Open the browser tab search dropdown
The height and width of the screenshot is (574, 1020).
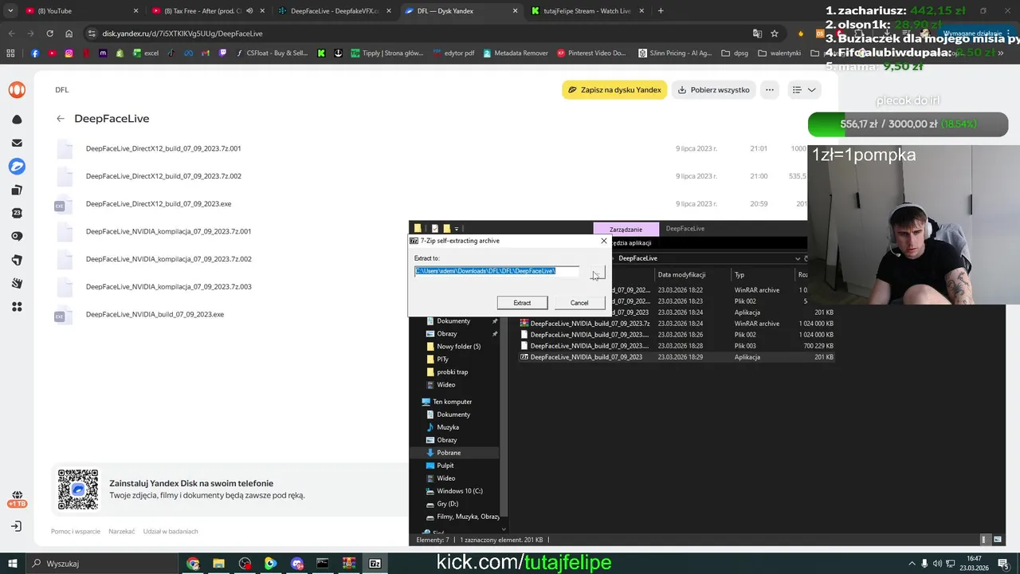10,11
